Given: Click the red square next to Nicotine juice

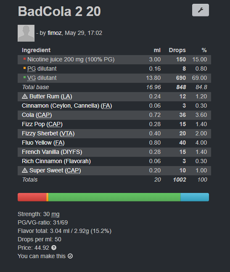Looking at the screenshot, I should point(24,59).
